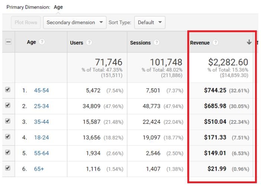Click total revenue value $2,282.60
Viewport: 261px width, 187px height.
coord(228,62)
